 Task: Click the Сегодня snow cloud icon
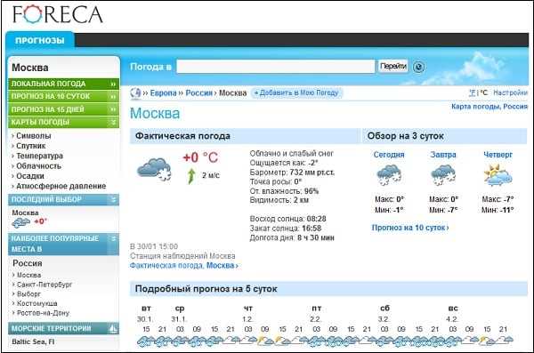[389, 175]
